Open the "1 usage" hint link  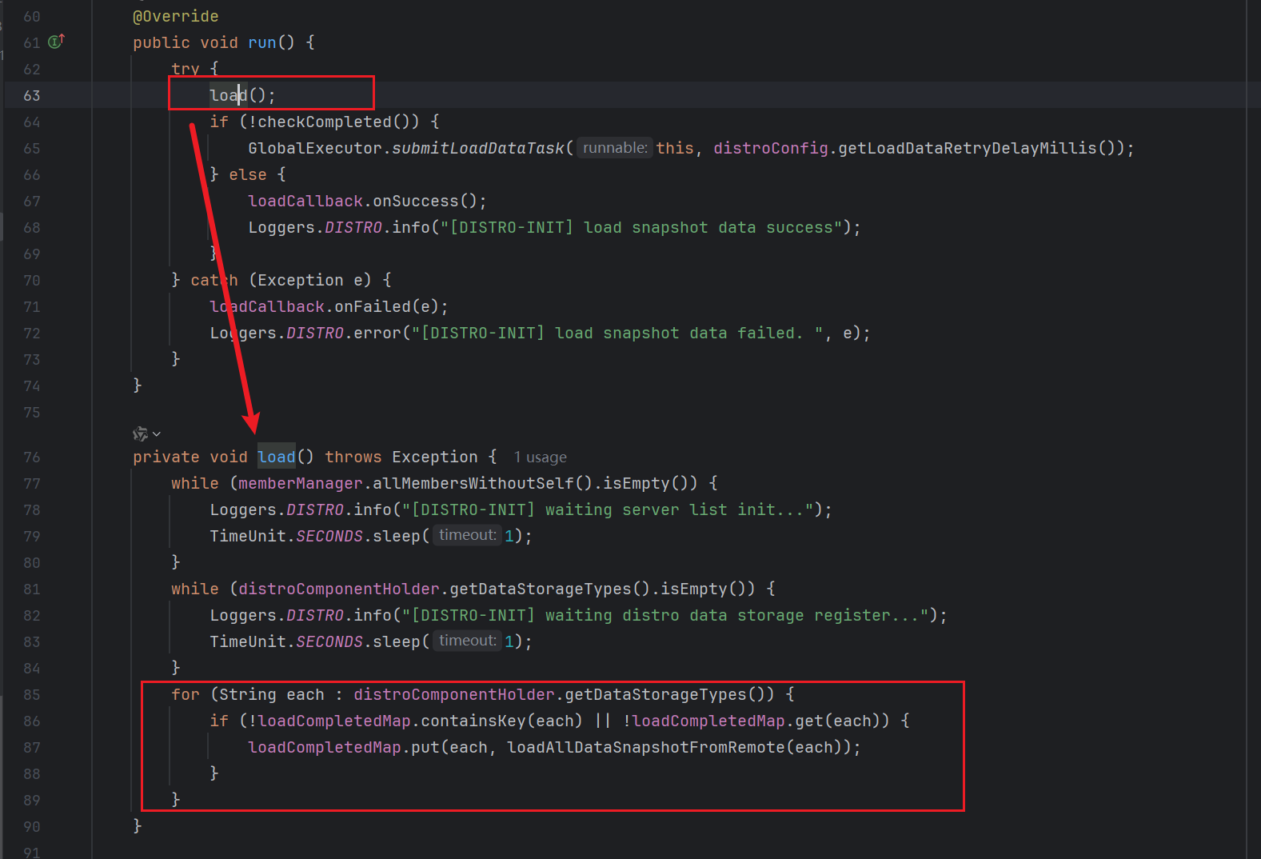540,457
